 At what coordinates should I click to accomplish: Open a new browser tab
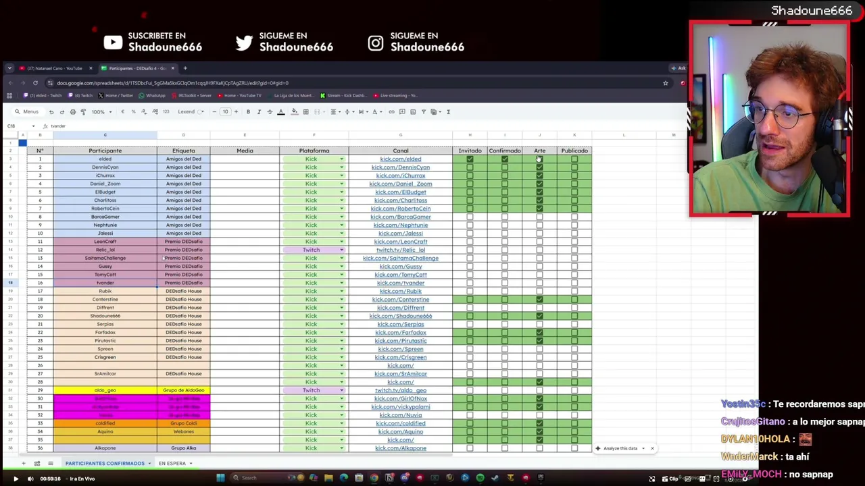click(x=185, y=68)
